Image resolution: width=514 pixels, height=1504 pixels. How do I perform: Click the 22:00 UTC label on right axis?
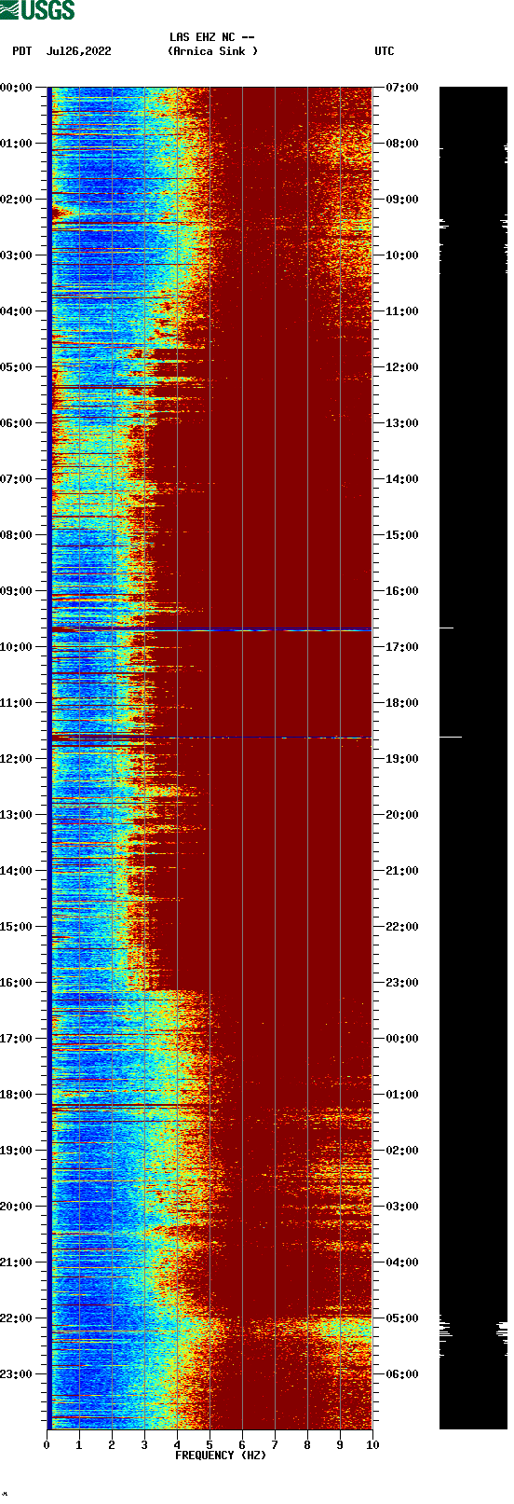click(402, 927)
